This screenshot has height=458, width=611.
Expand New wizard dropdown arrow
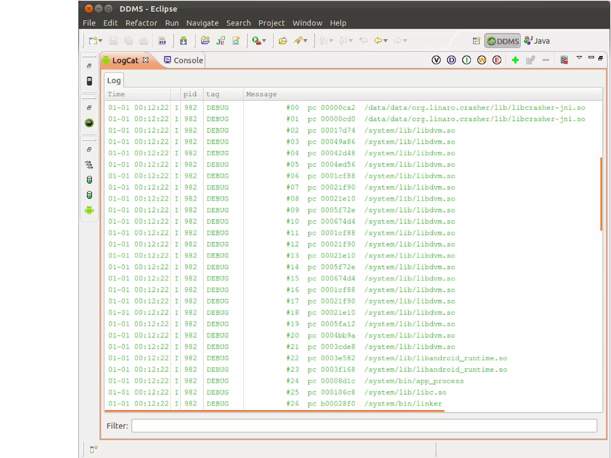[101, 41]
